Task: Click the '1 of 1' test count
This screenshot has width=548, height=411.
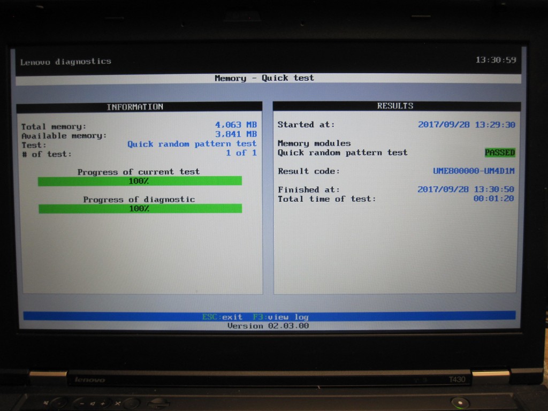Action: 241,153
